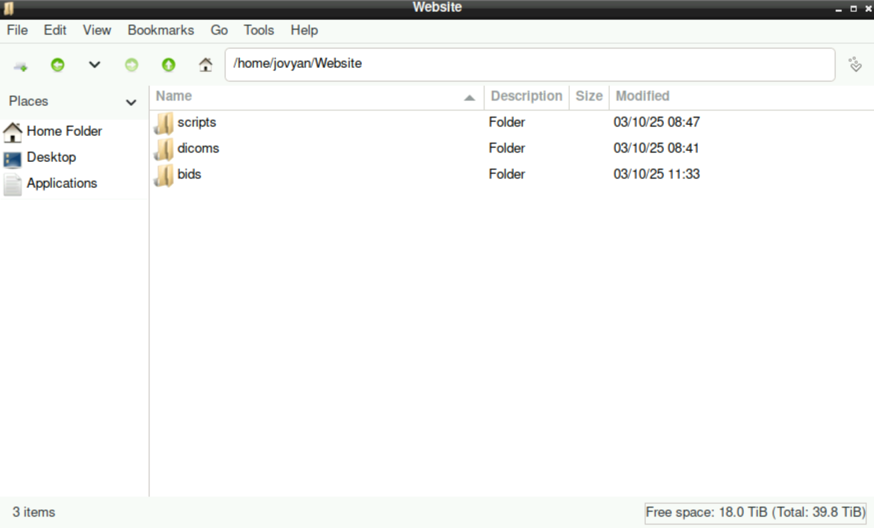Viewport: 874px width, 528px height.
Task: Click the home icon in toolbar
Action: click(x=205, y=65)
